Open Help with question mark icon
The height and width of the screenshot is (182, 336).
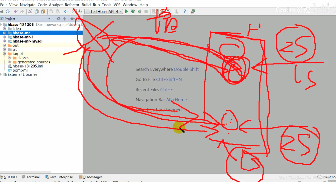click(x=185, y=11)
